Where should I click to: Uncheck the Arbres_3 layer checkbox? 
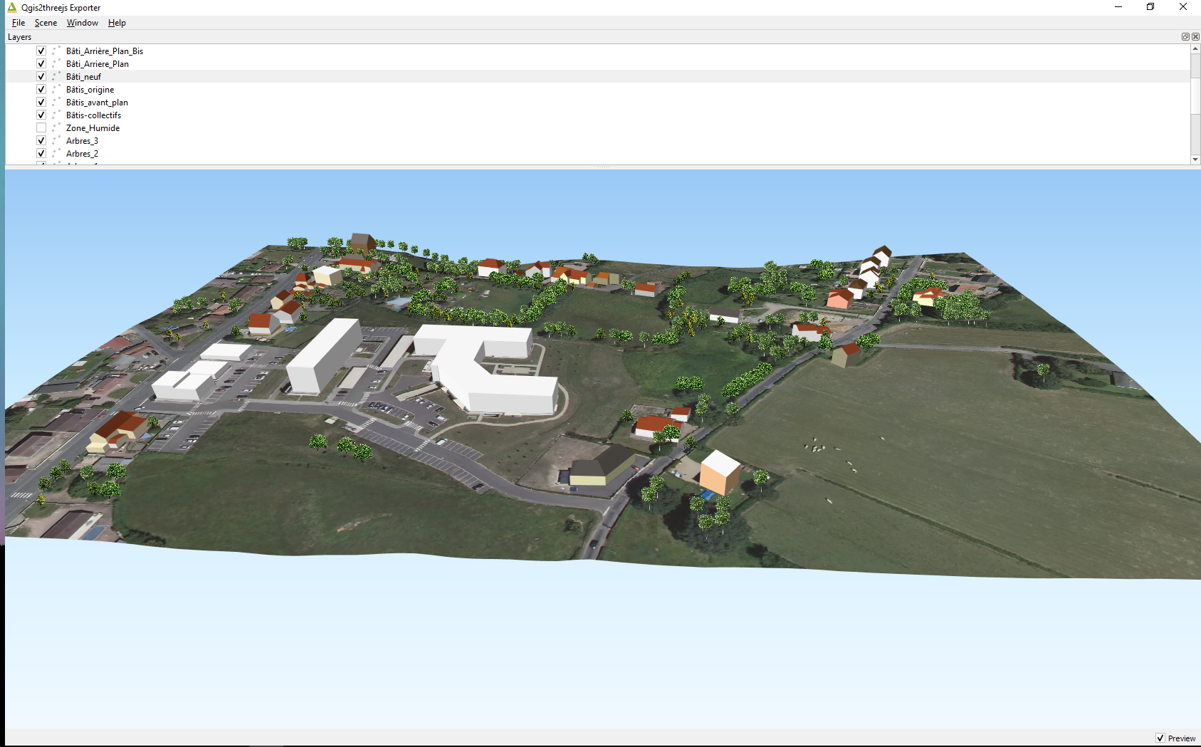41,141
